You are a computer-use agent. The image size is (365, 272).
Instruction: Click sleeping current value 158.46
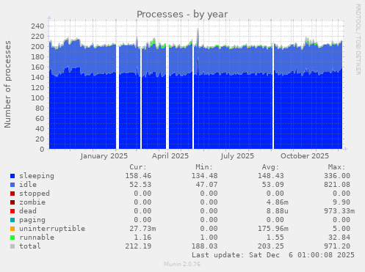tap(138, 176)
